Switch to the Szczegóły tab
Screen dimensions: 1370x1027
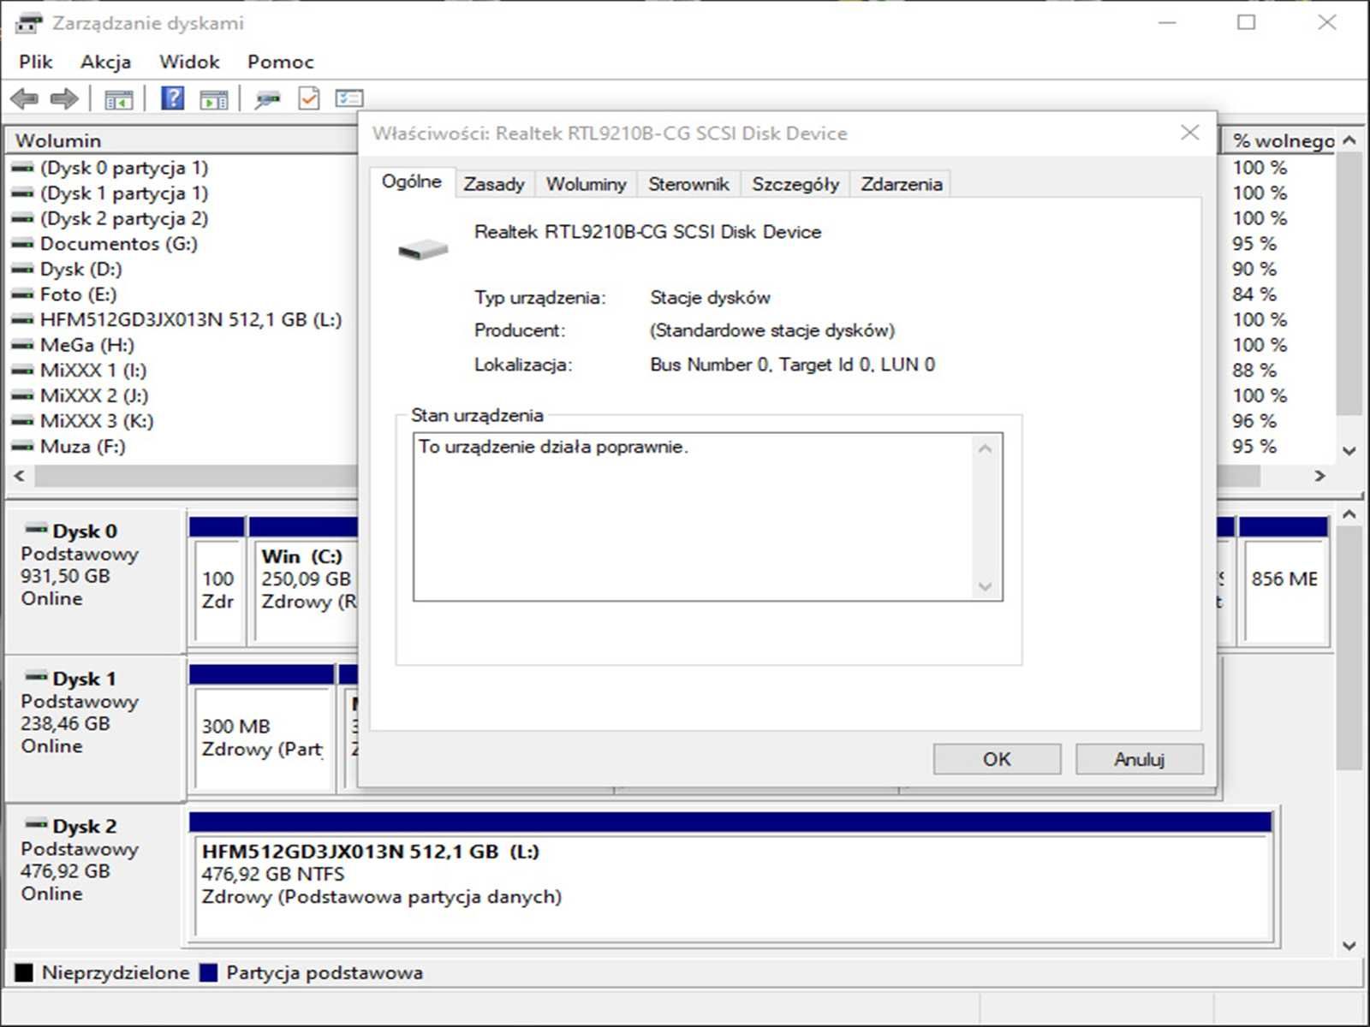(795, 184)
